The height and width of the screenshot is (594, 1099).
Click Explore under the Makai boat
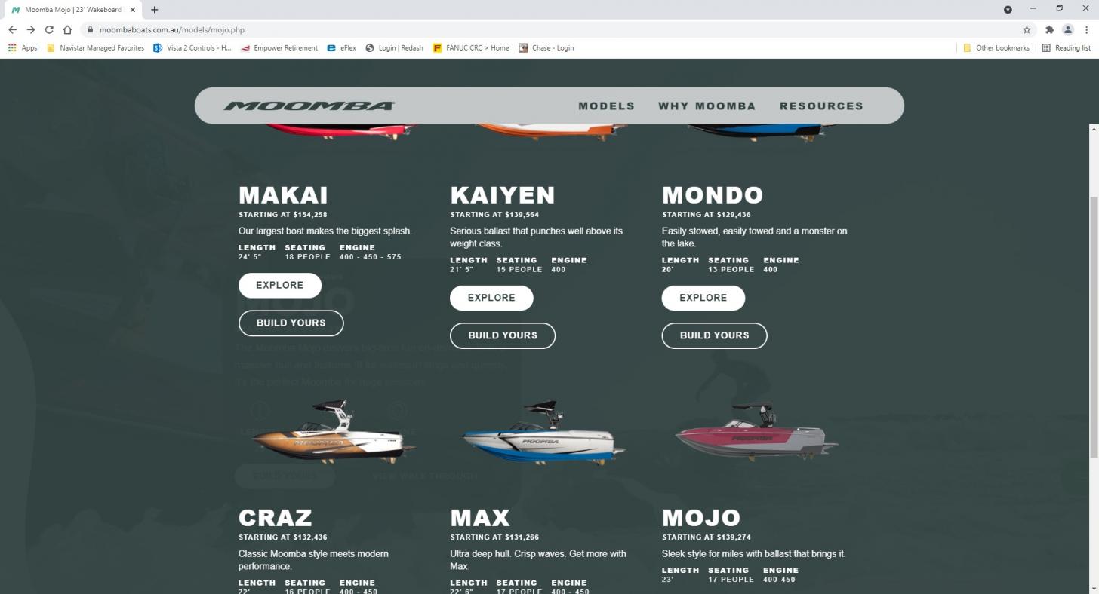pyautogui.click(x=280, y=285)
